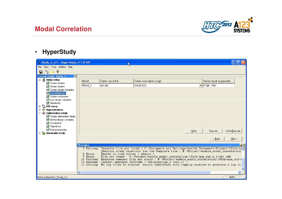This screenshot has height=199, width=282.
Task: Expand the DOE study tree node
Action: pyautogui.click(x=40, y=106)
